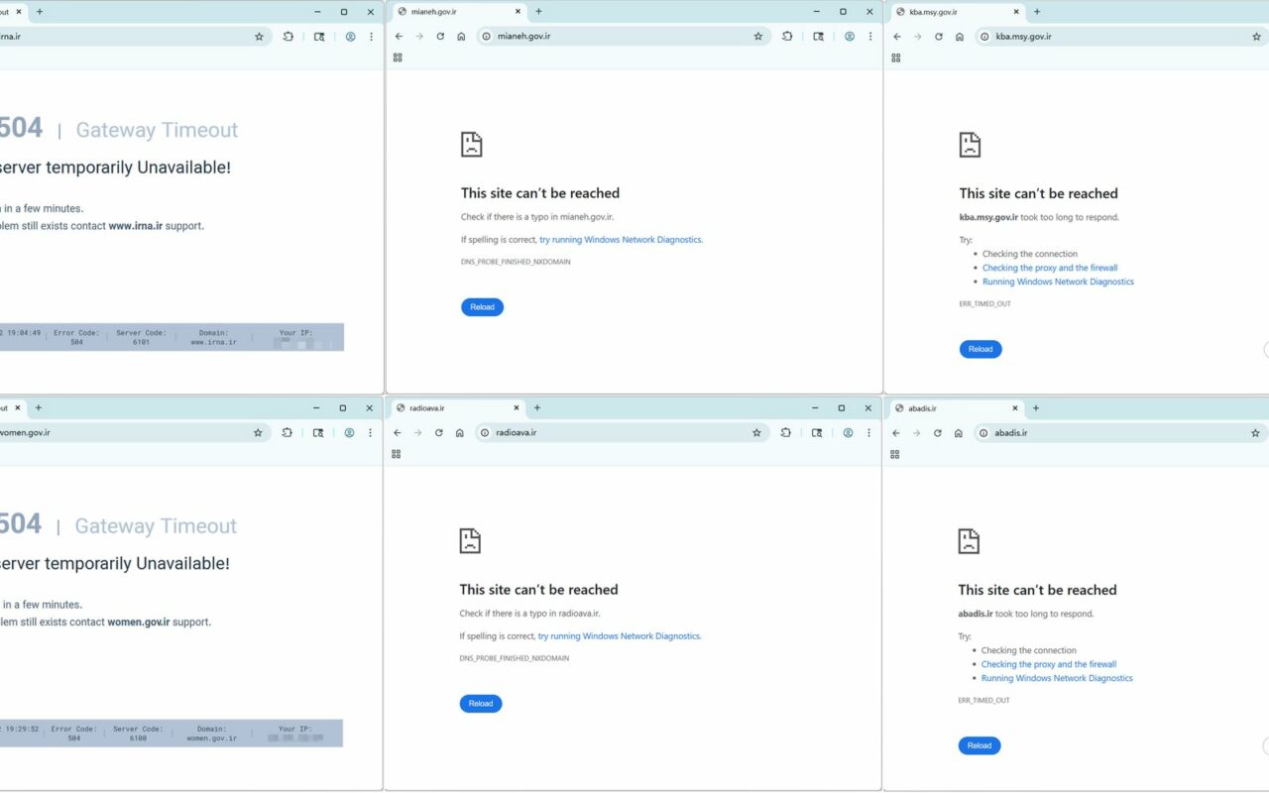This screenshot has height=793, width=1269.
Task: Open Extensions in the women.gov.ir window
Action: pos(287,433)
